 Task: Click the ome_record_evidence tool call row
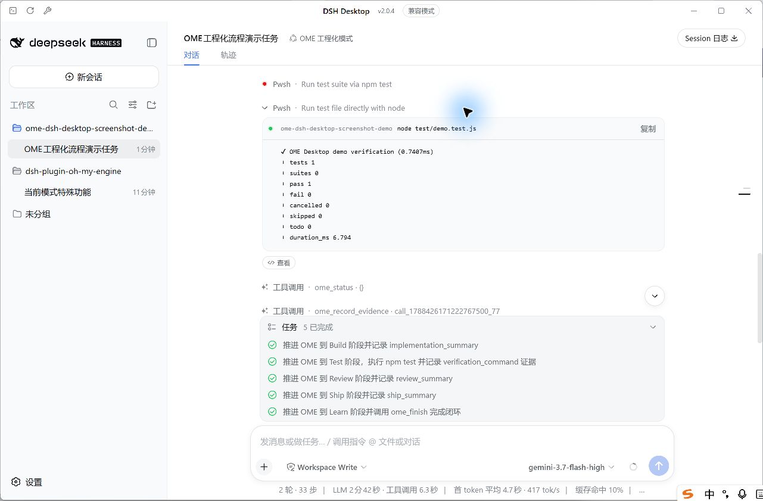[x=381, y=311]
